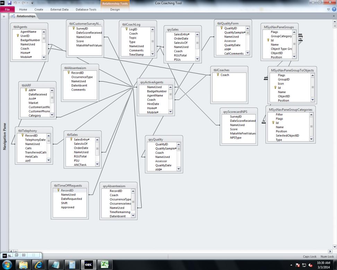The width and height of the screenshot is (337, 270).
Task: Click the Action Center flag icon in tray
Action: click(x=298, y=265)
